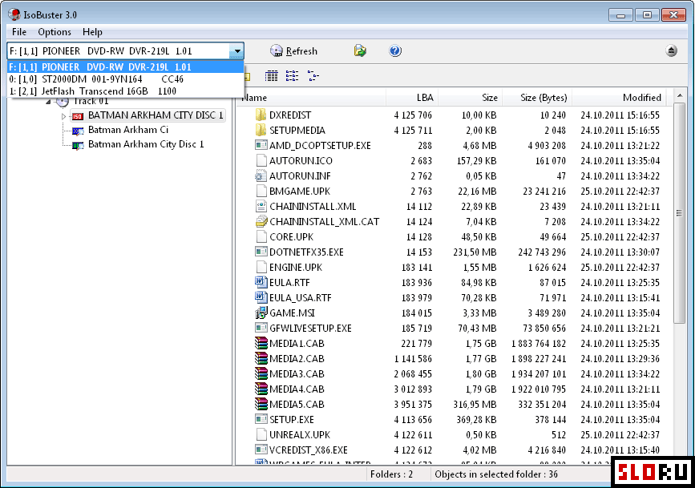Screen dimensions: 695x488
Task: Switch to tree-style view icon
Action: [x=313, y=76]
